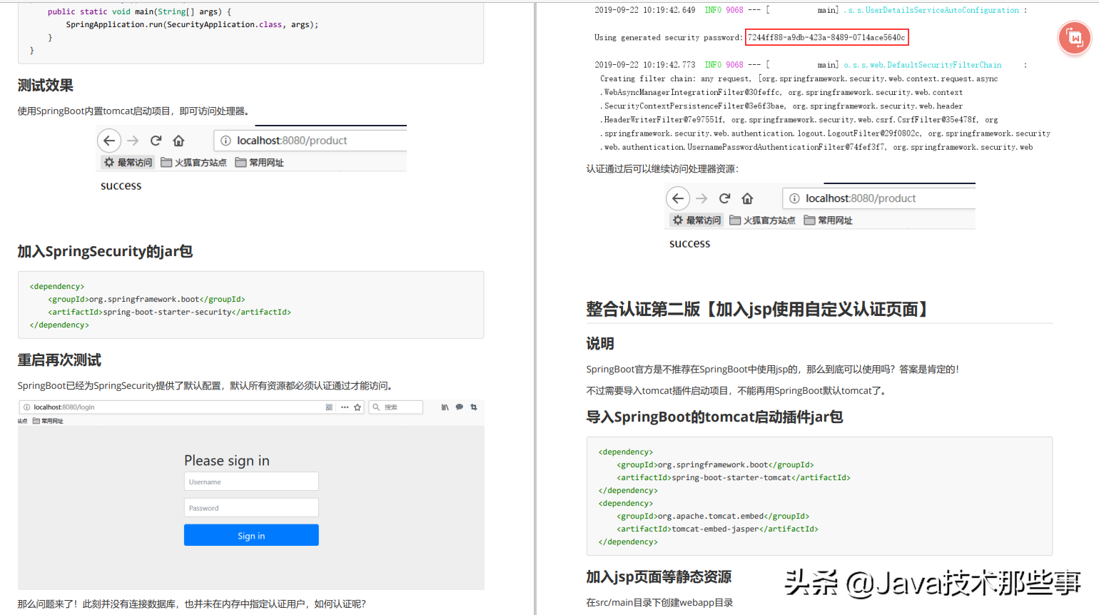The height and width of the screenshot is (615, 1099).
Task: Click success text in page below 认证通过后
Action: (690, 243)
